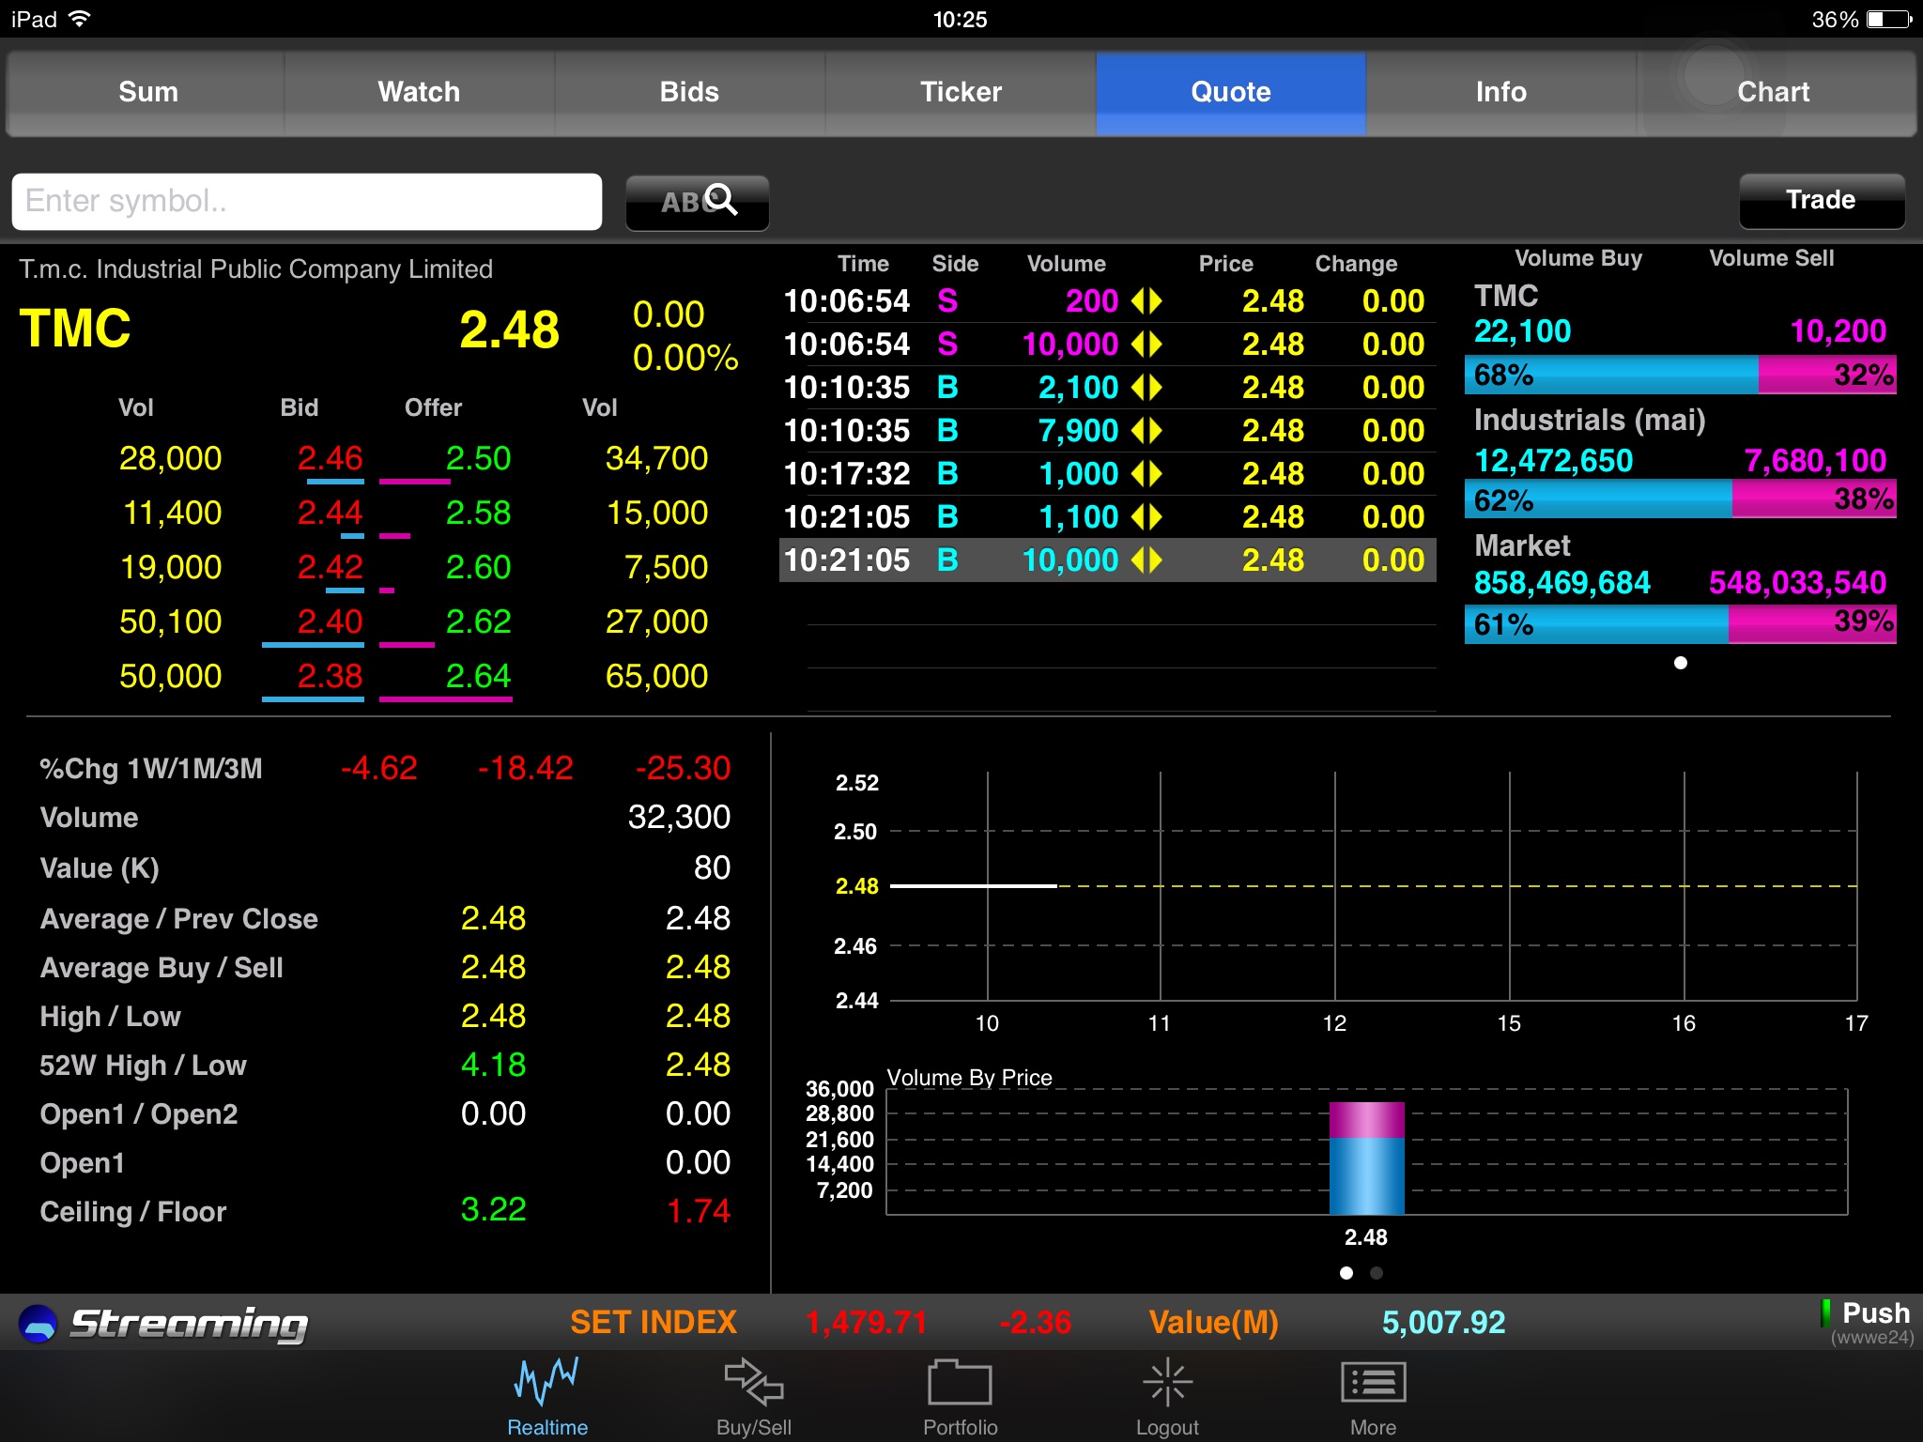
Task: Tap the green Push status indicator
Action: (x=1825, y=1313)
